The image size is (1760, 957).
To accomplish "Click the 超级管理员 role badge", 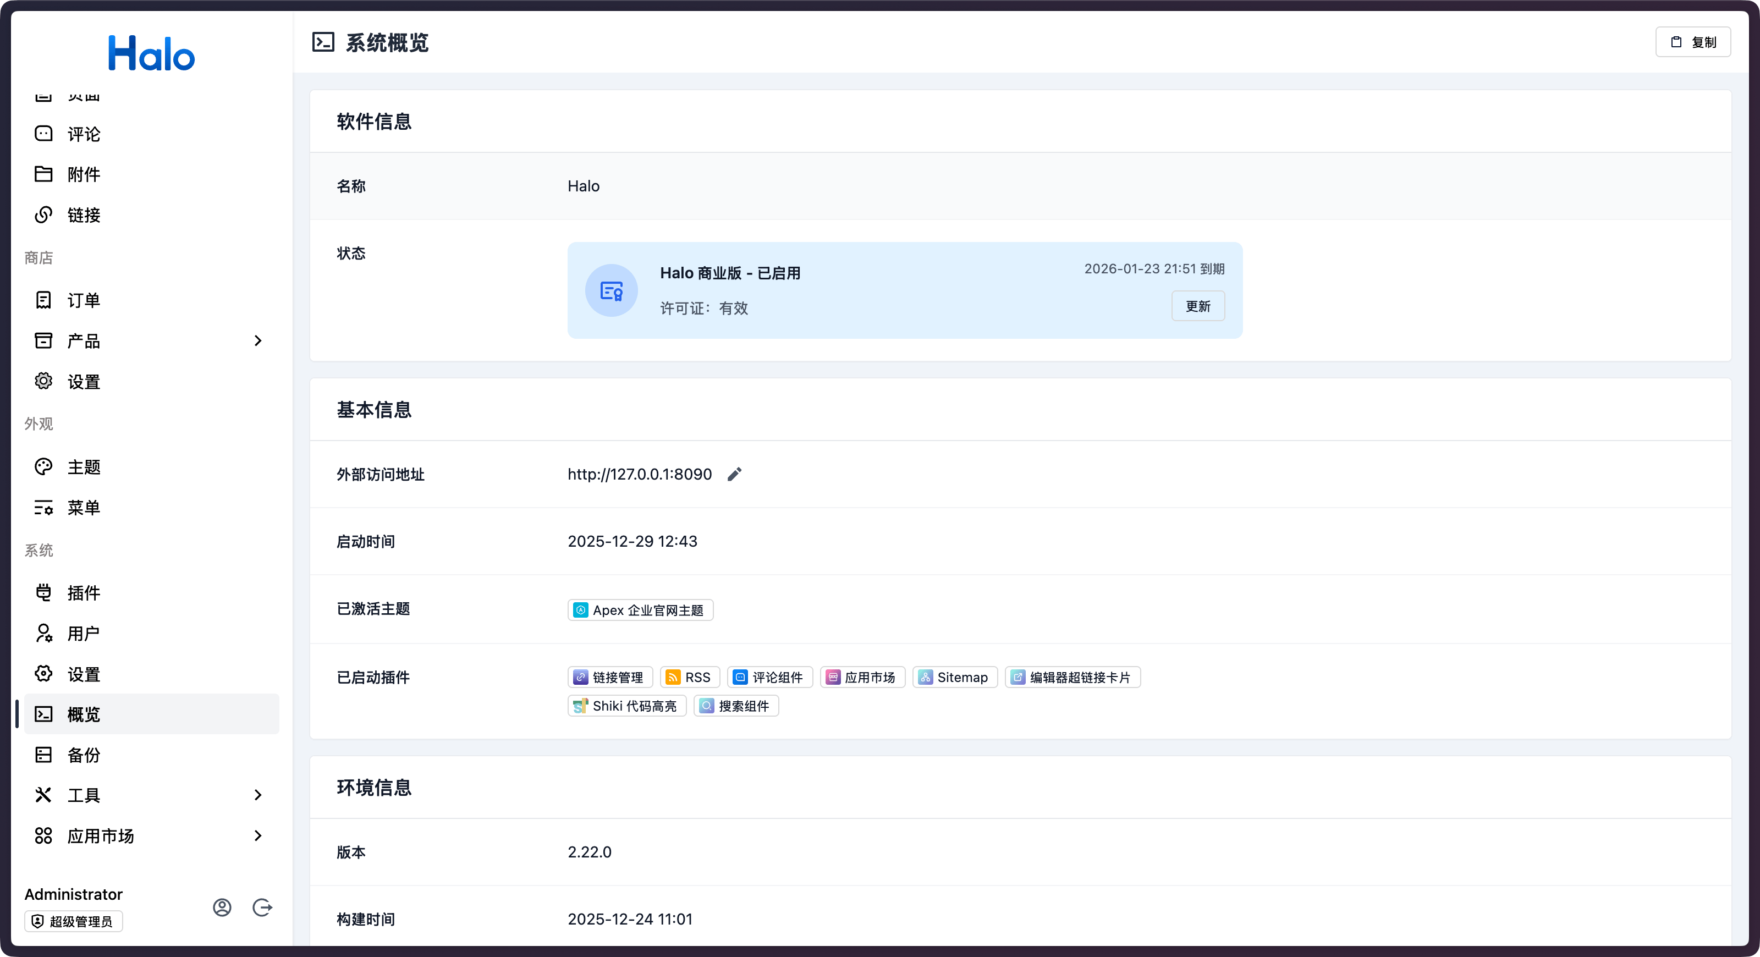I will pos(74,921).
